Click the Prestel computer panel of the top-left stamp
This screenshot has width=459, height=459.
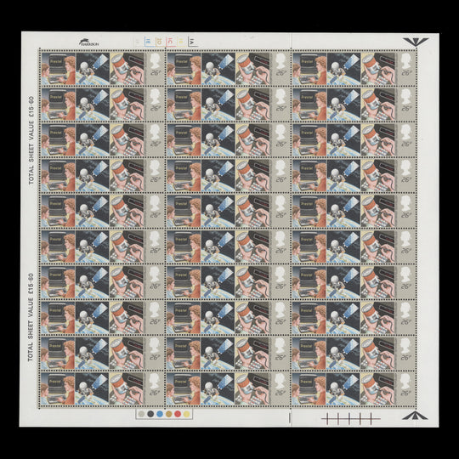pyautogui.click(x=59, y=69)
